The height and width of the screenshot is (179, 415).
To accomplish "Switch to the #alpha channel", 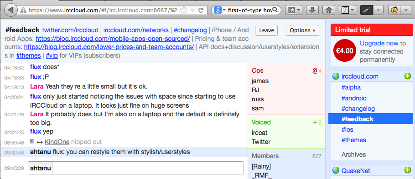I will pos(351,87).
